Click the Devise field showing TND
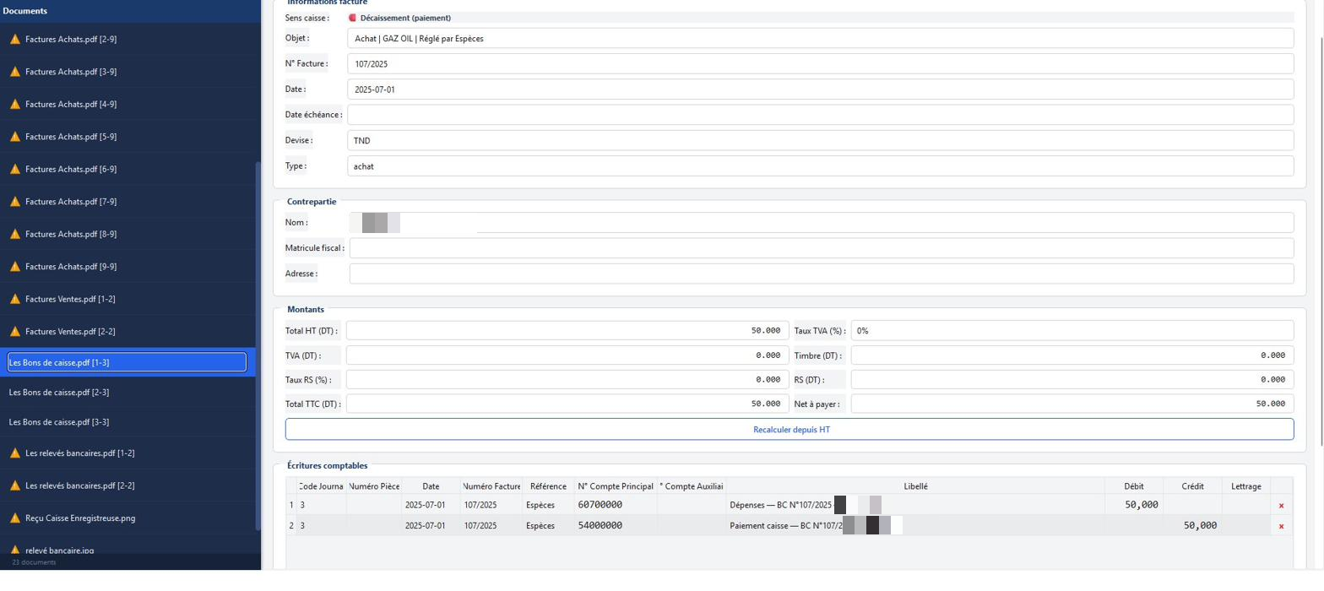This screenshot has width=1324, height=591. (820, 140)
